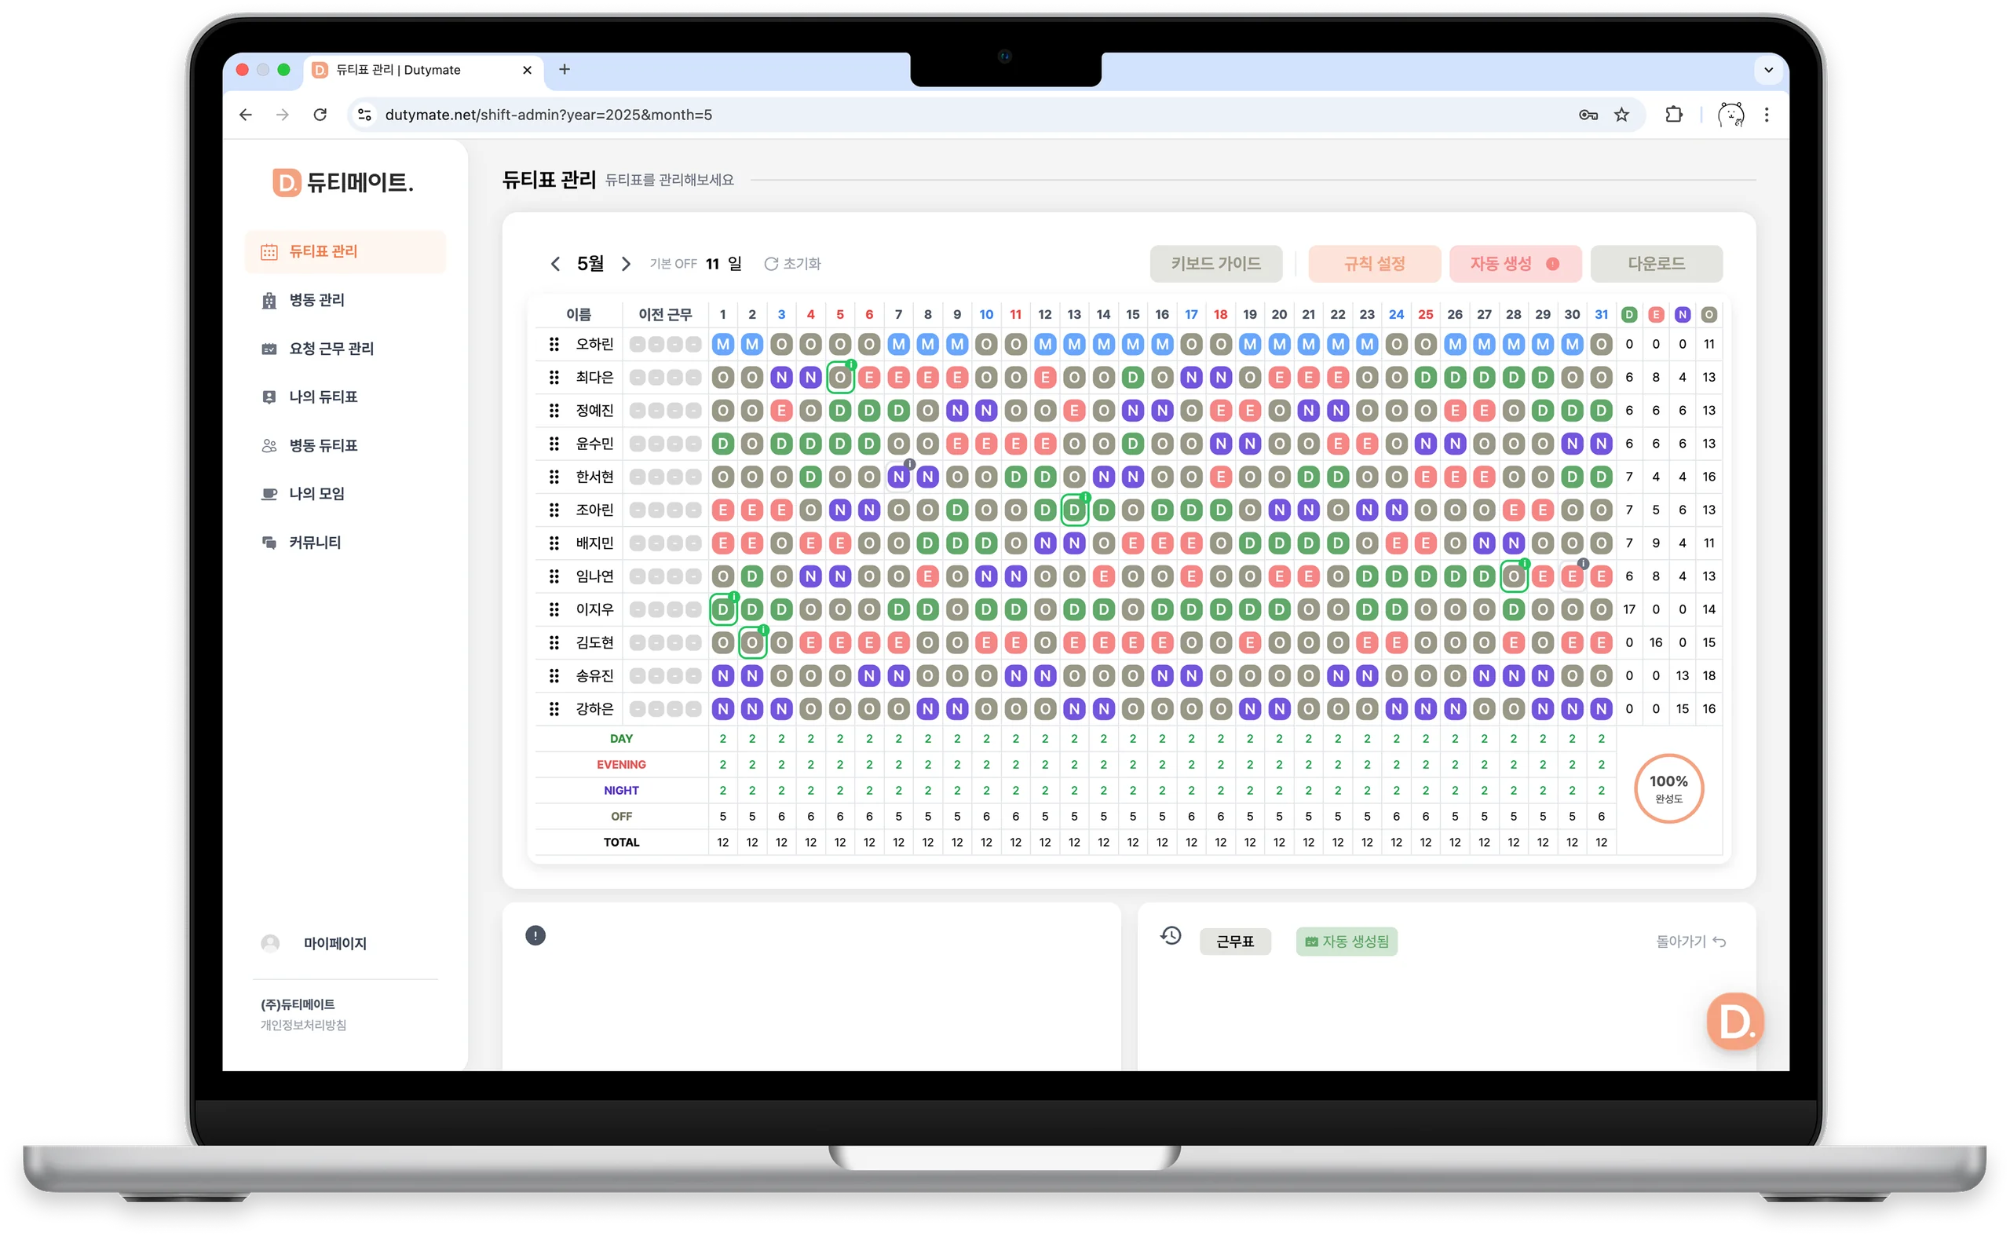Open the floating orange D chat button
2010x1236 pixels.
pyautogui.click(x=1735, y=1022)
